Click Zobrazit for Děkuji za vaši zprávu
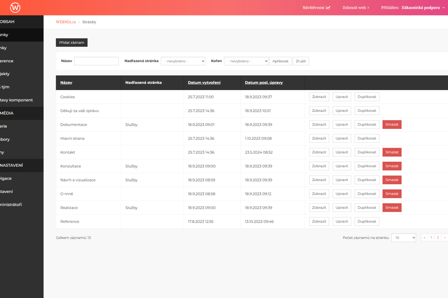448x298 pixels. pos(319,111)
